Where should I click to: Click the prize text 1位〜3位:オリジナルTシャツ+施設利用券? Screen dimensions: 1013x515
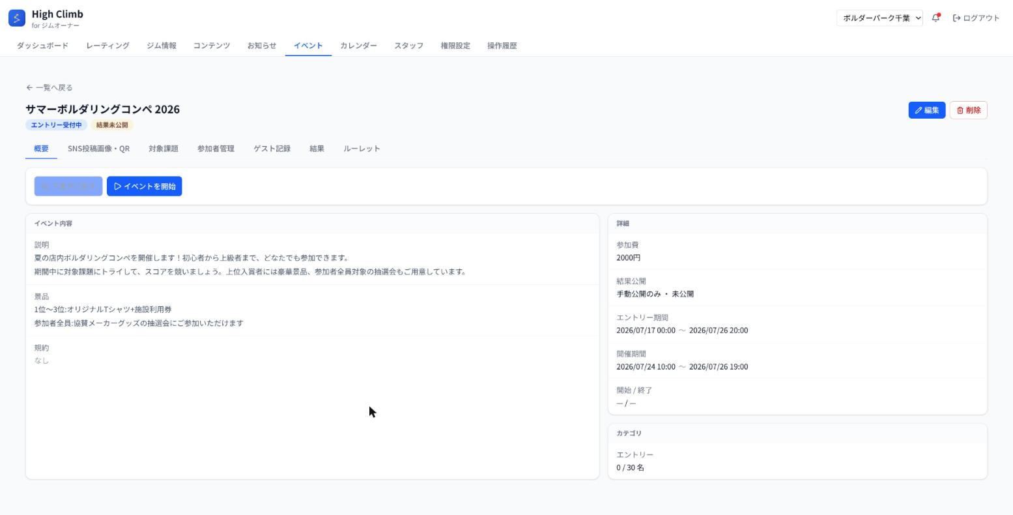103,310
